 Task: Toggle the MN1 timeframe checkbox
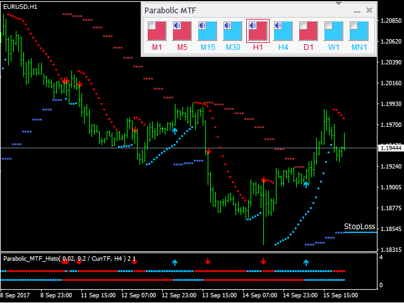pos(353,27)
